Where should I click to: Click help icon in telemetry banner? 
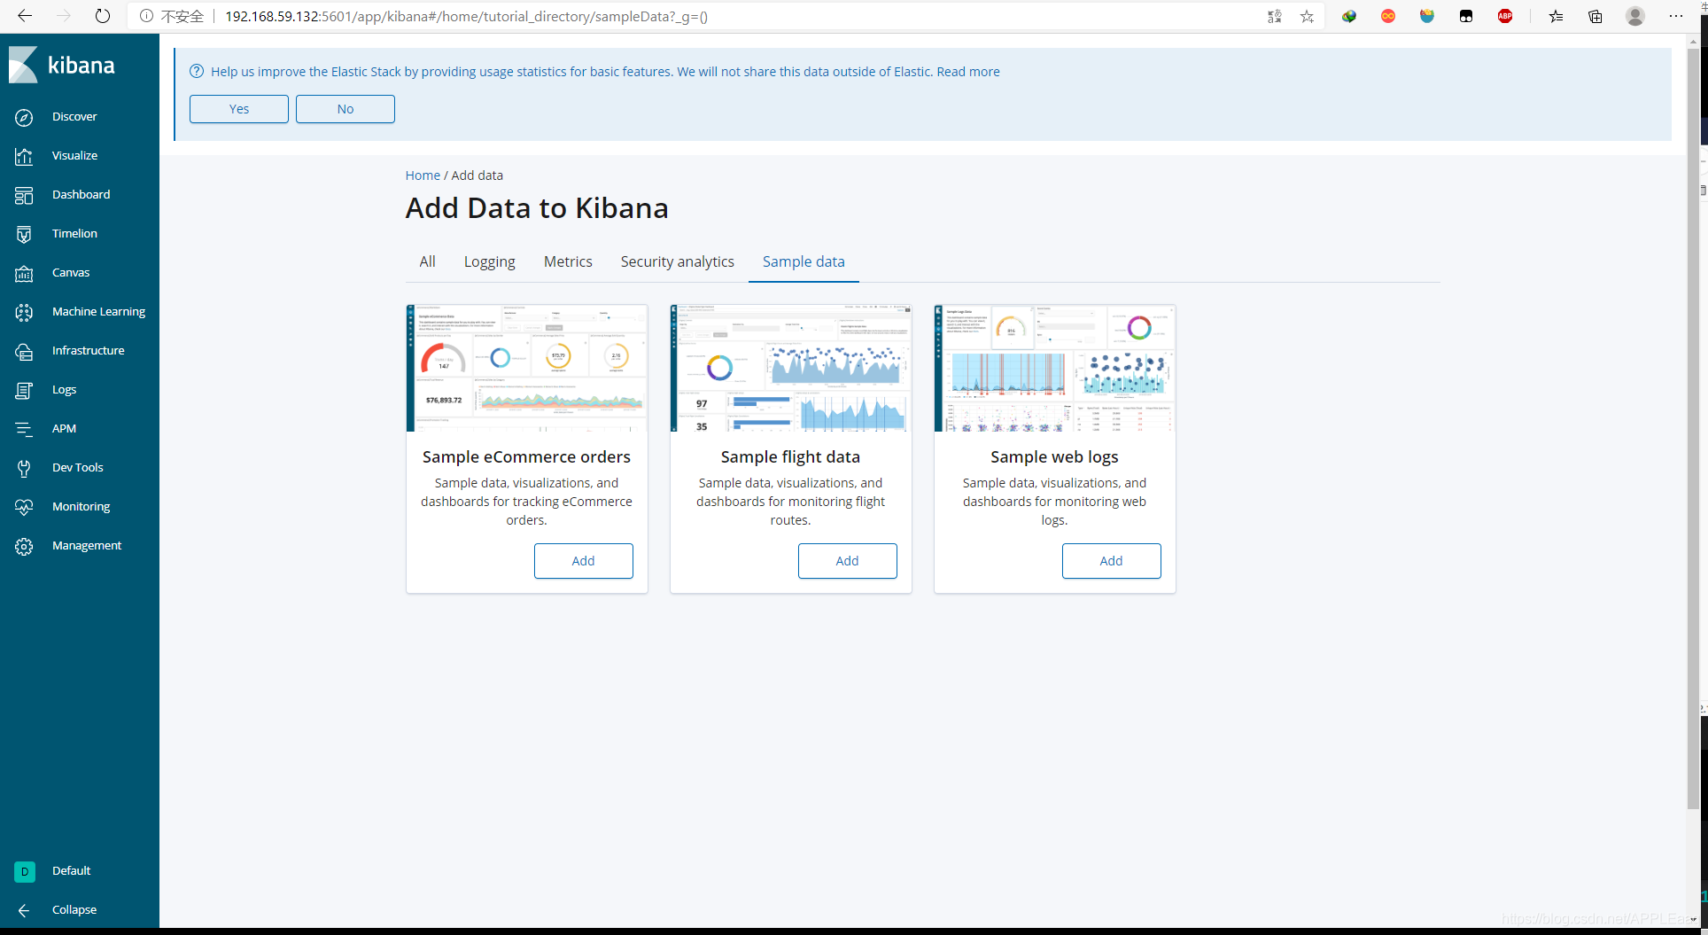pos(197,72)
